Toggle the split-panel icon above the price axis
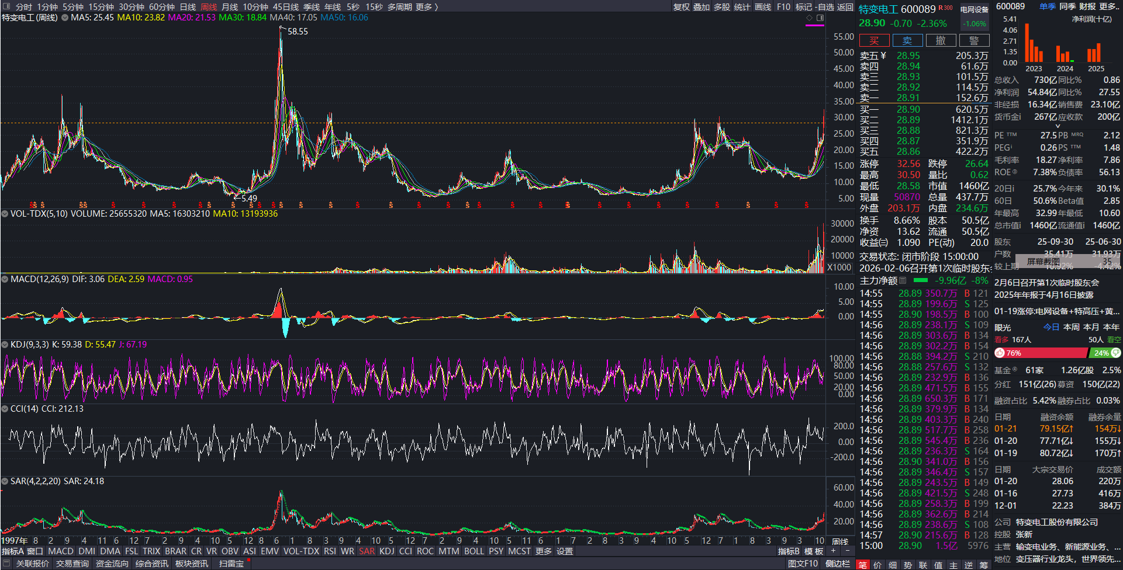The width and height of the screenshot is (1123, 570). tap(820, 18)
